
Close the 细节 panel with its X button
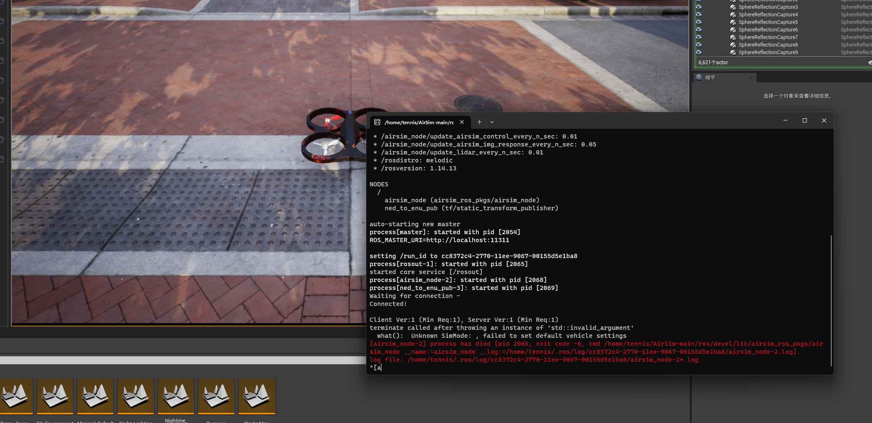(x=751, y=78)
